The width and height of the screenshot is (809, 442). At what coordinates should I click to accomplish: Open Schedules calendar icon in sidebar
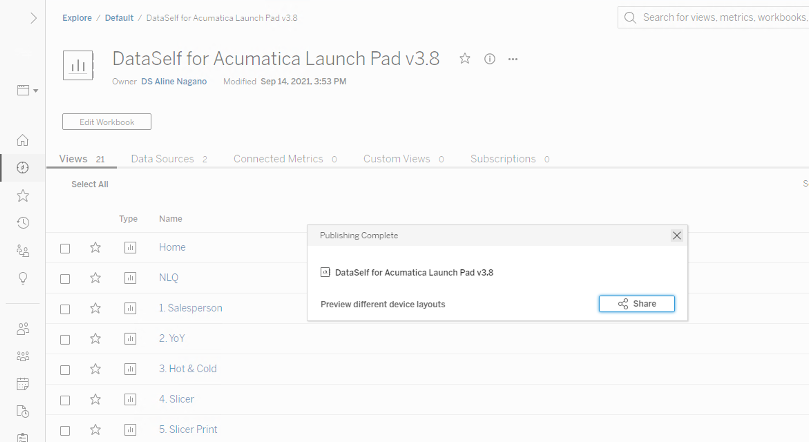click(x=23, y=384)
